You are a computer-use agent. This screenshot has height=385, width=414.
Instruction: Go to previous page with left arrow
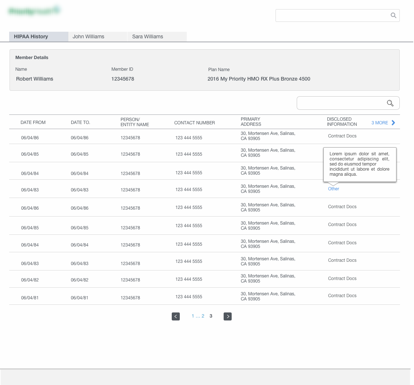(176, 316)
